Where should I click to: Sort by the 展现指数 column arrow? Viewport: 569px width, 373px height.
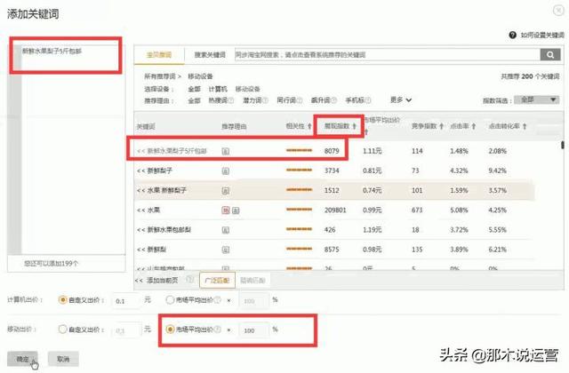tap(354, 126)
